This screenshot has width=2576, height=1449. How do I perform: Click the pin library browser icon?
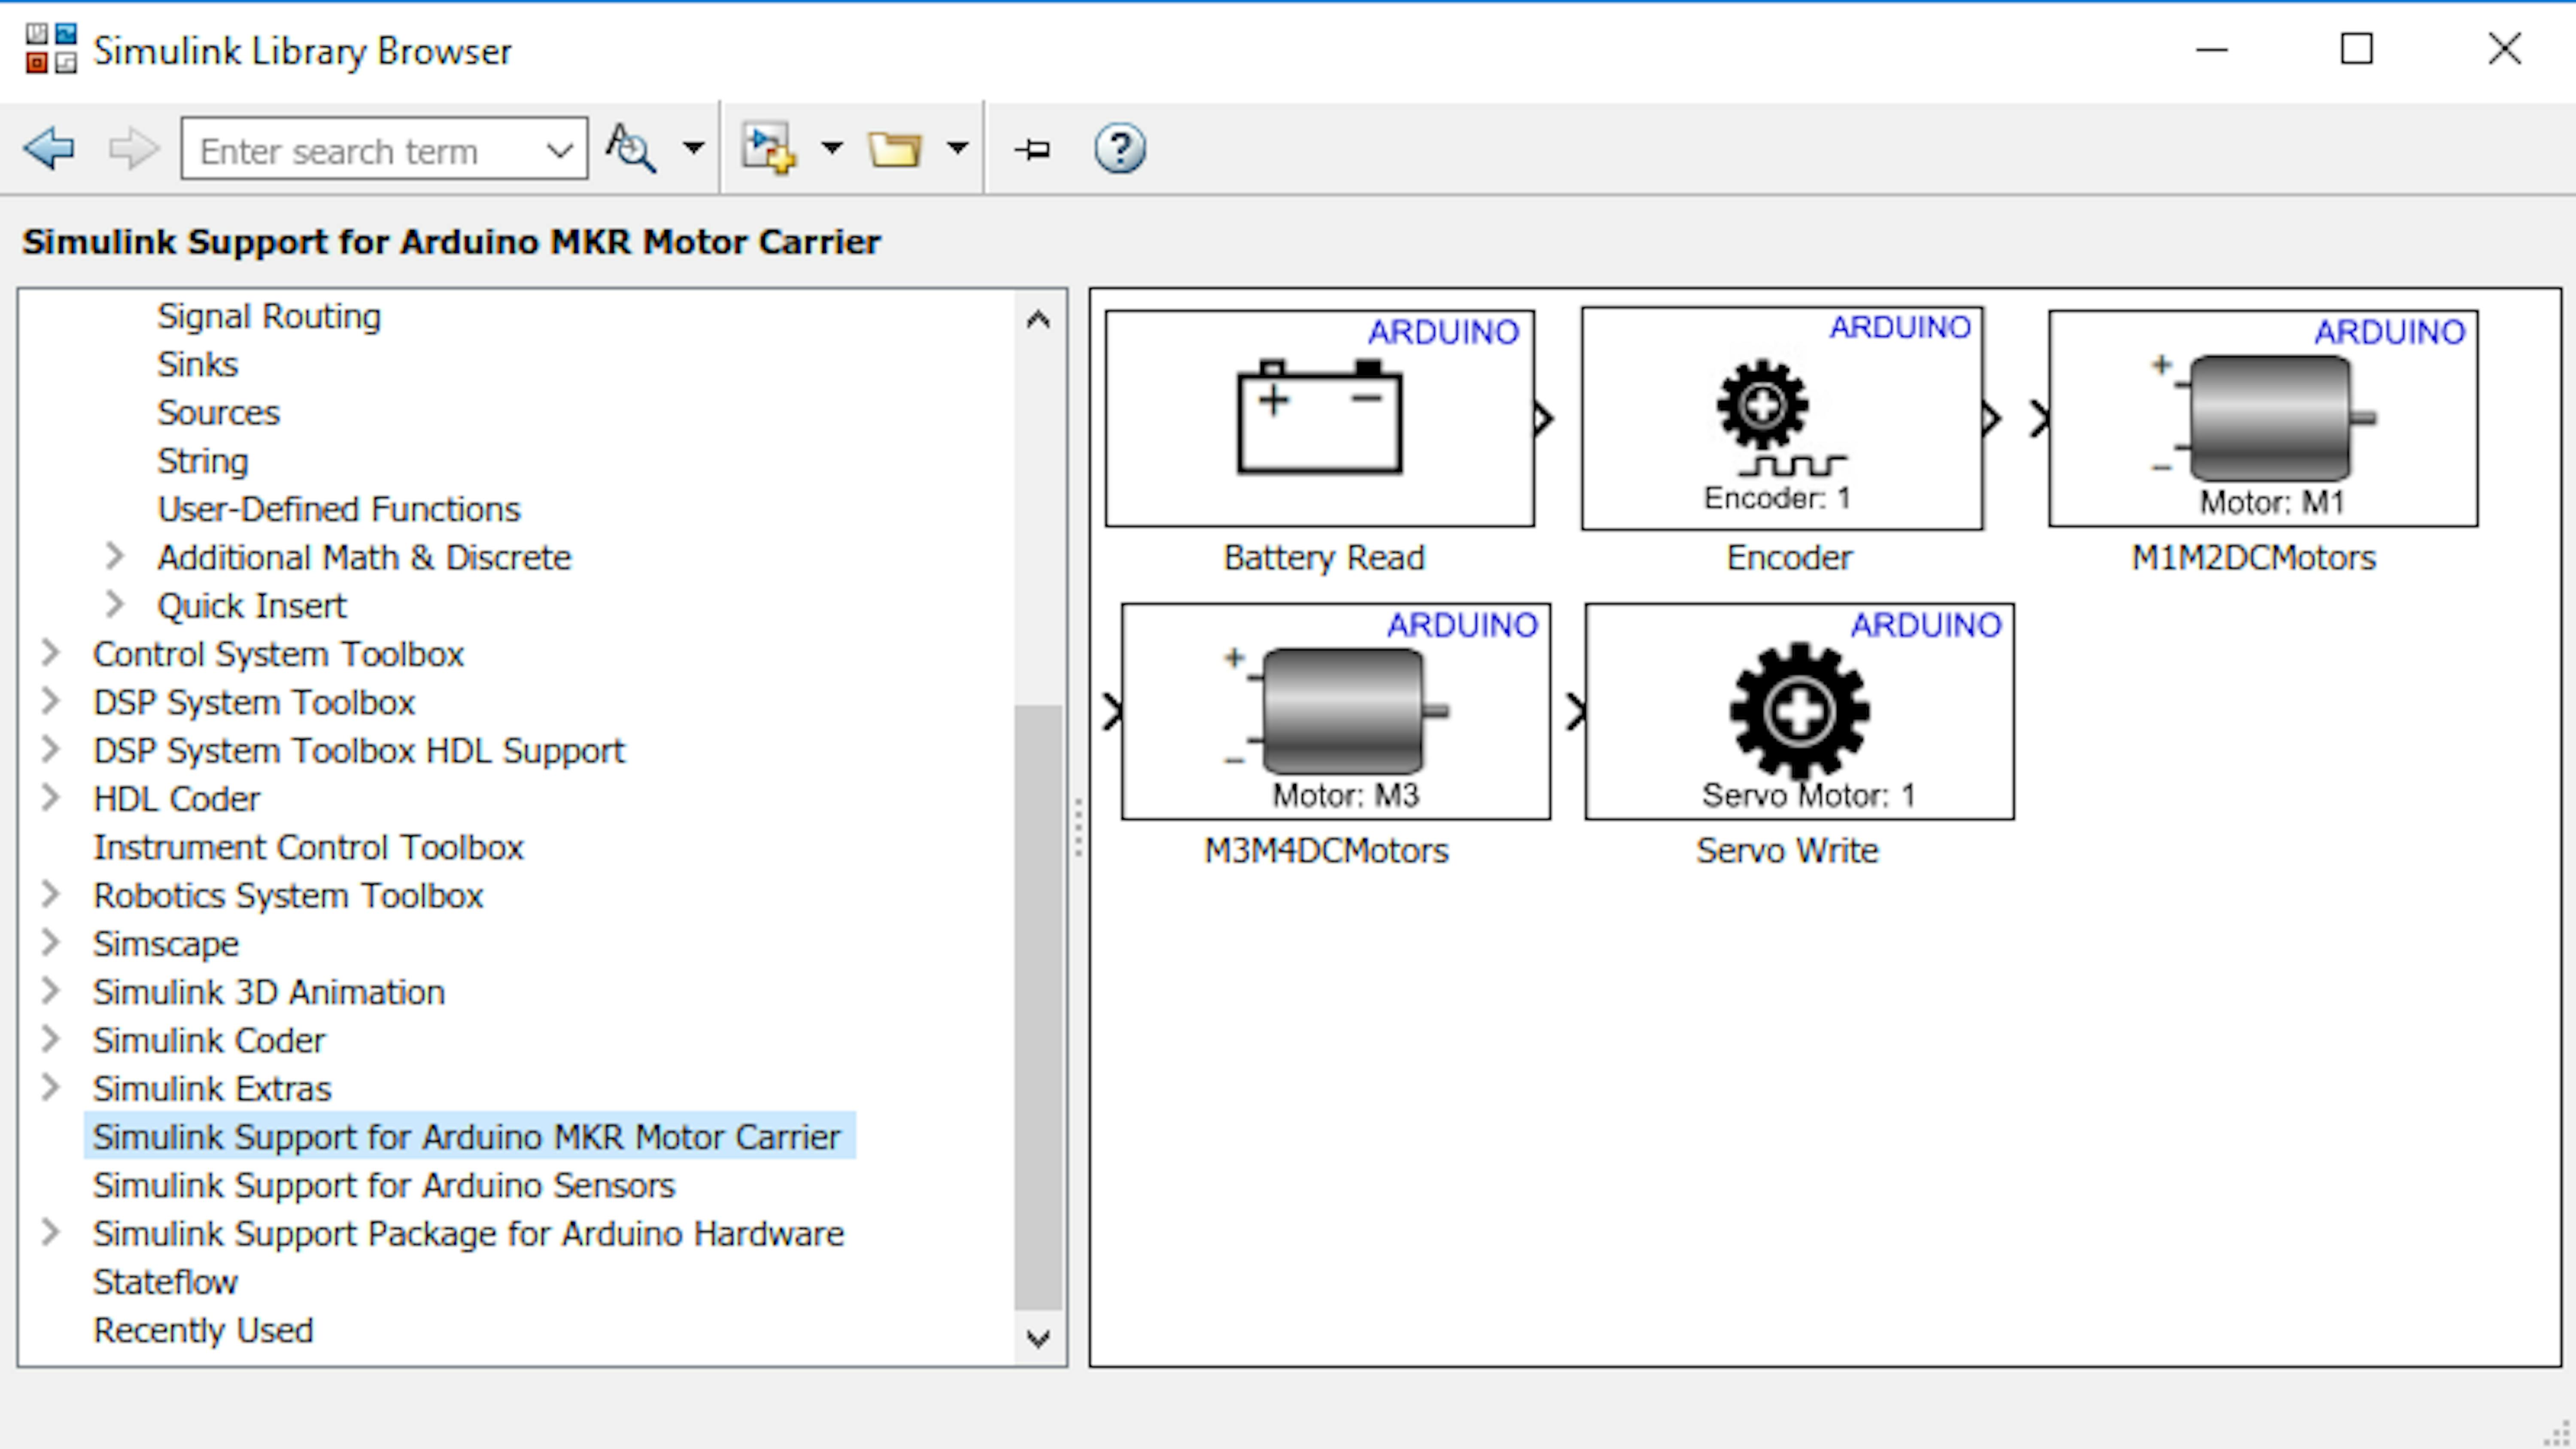pos(1032,150)
